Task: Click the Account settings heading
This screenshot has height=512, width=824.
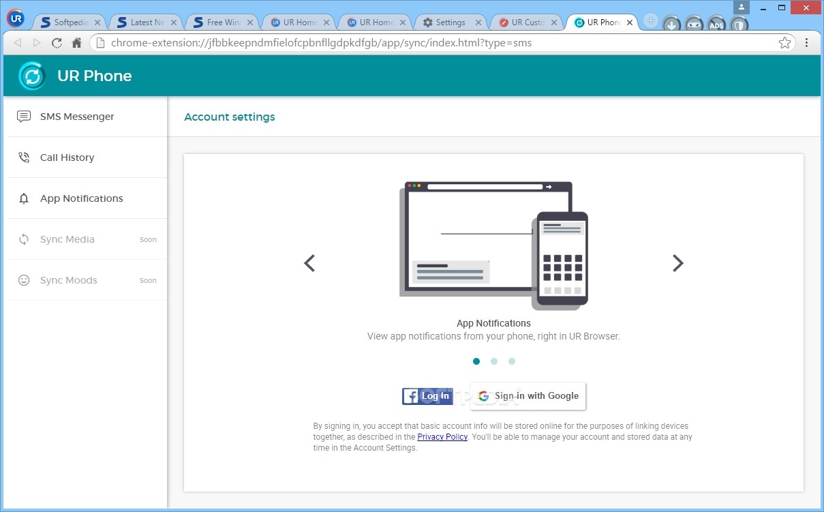Action: point(230,117)
